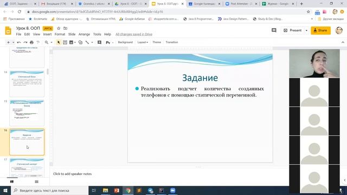Open Zoom app from taskbar
This screenshot has width=347, height=195.
[x=172, y=190]
